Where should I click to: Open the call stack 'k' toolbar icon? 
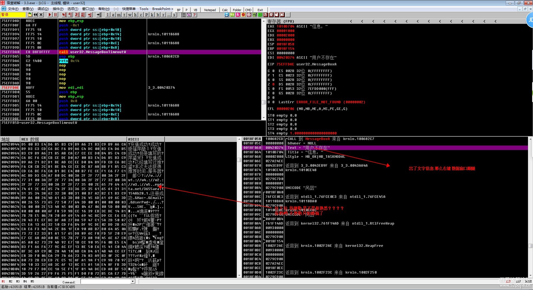click(152, 15)
